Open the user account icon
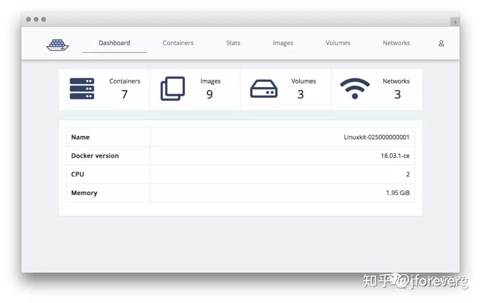Viewport: 481px width, 303px height. 441,43
